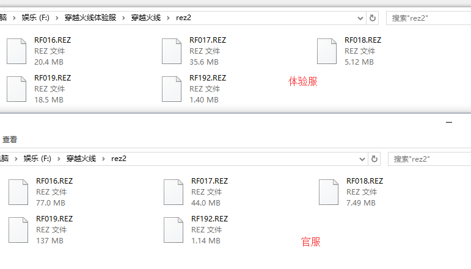Go to 穿越火线 breadcrumb in bottom window
The width and height of the screenshot is (471, 269).
[81, 159]
